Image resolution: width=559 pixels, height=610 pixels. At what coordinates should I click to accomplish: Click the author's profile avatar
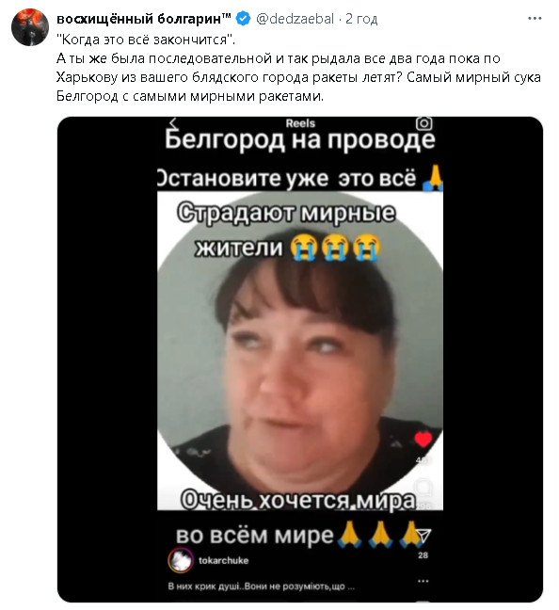click(x=30, y=27)
